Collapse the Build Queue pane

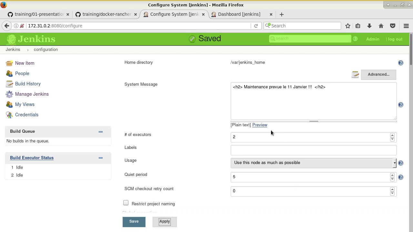(x=101, y=131)
